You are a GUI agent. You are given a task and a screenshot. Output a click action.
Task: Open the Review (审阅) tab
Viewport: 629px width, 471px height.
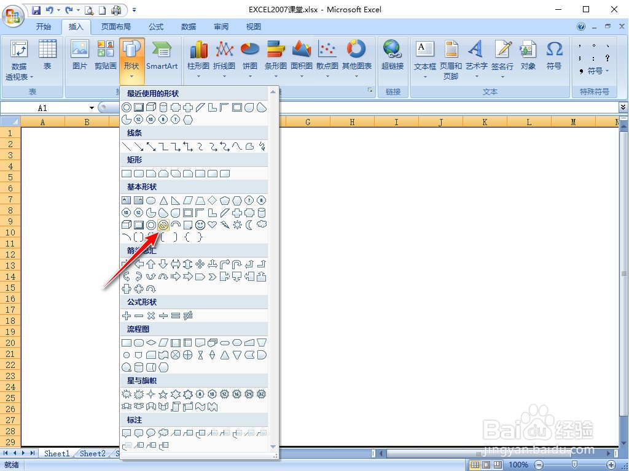221,26
